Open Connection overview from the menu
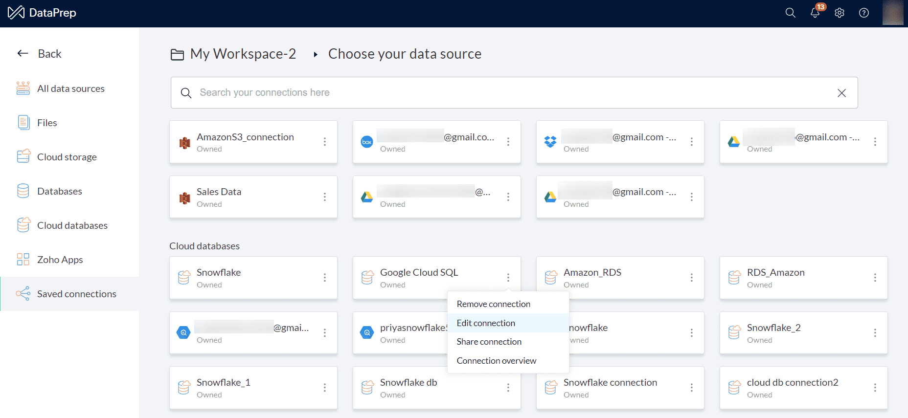Viewport: 908px width, 418px height. point(496,361)
